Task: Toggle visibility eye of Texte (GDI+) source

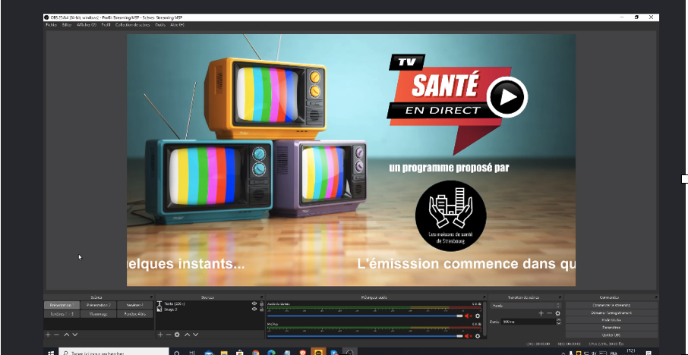Action: click(x=254, y=303)
